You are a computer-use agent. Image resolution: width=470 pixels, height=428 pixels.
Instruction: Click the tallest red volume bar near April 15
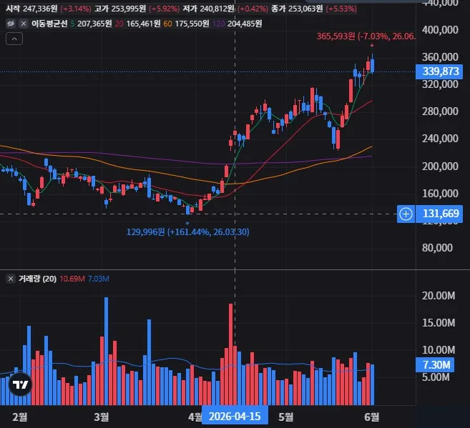[230, 354]
